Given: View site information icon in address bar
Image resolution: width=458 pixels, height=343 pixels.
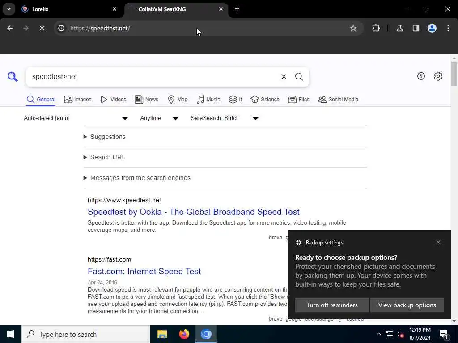Looking at the screenshot, I should tap(61, 28).
